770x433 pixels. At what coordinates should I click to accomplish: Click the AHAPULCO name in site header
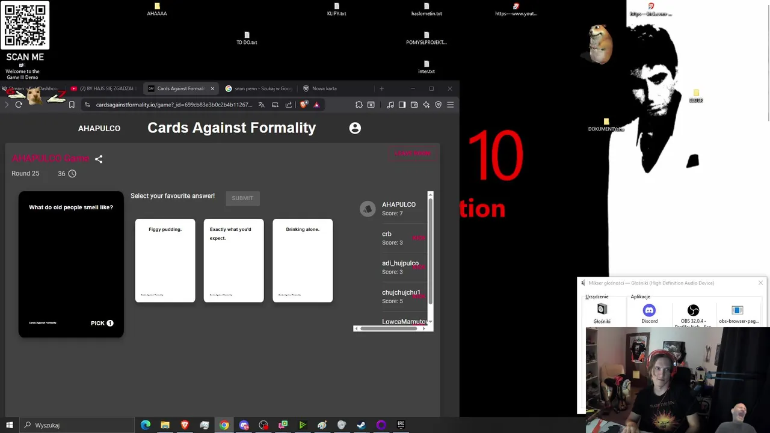[x=99, y=128]
